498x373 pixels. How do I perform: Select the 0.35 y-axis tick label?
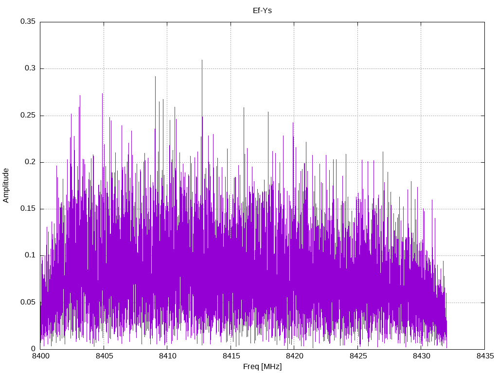click(x=28, y=22)
